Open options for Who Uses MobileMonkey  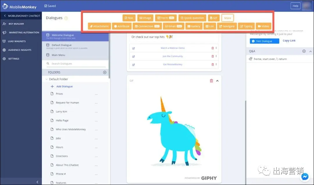pos(96,130)
